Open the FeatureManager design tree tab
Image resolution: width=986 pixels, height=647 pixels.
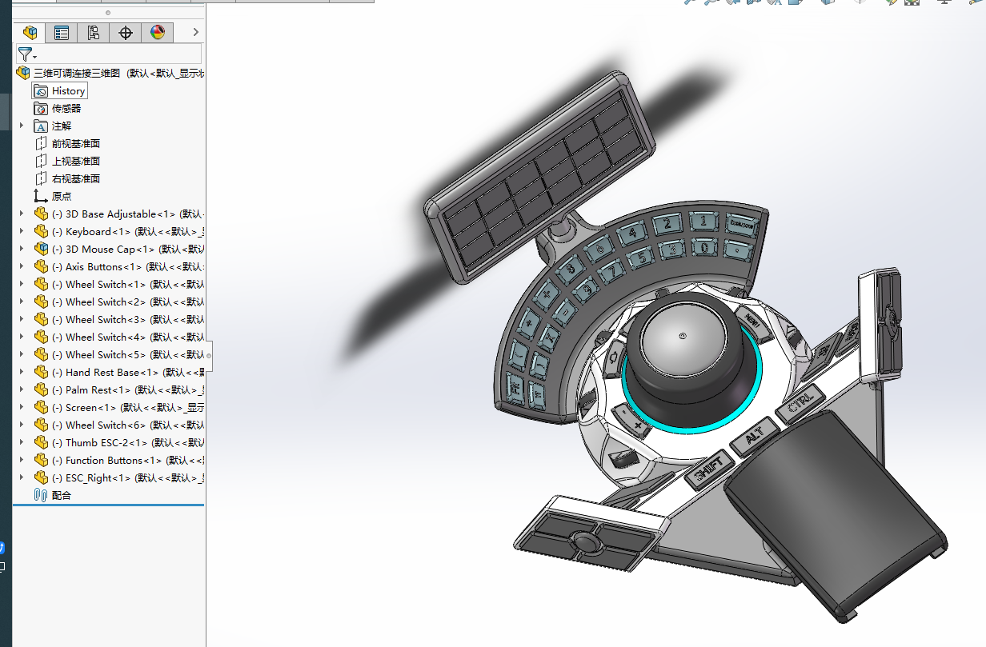(x=30, y=32)
